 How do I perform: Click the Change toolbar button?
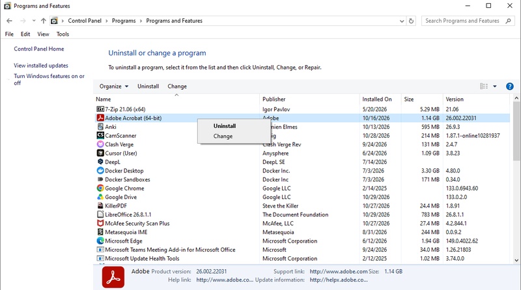click(177, 86)
